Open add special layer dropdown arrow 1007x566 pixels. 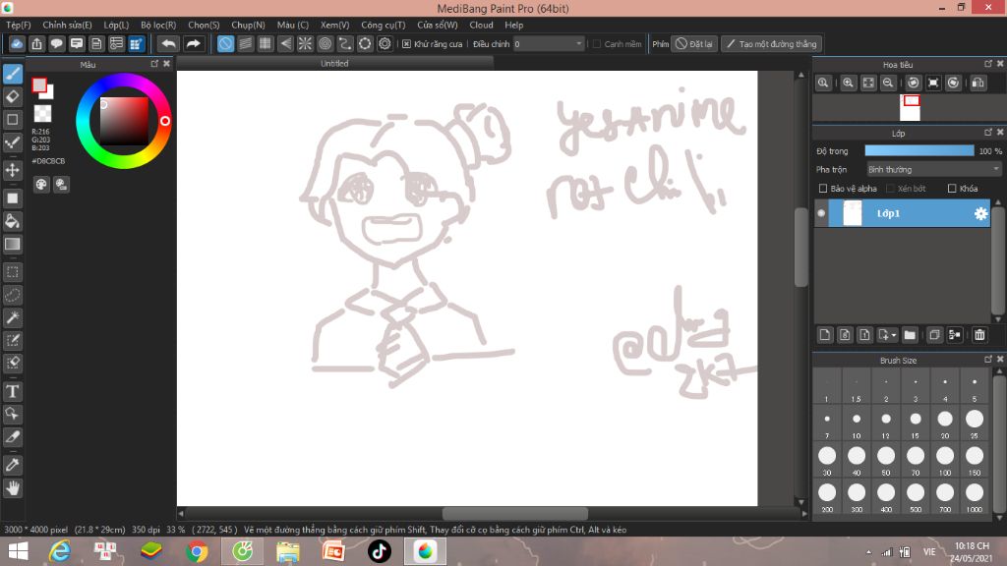893,335
